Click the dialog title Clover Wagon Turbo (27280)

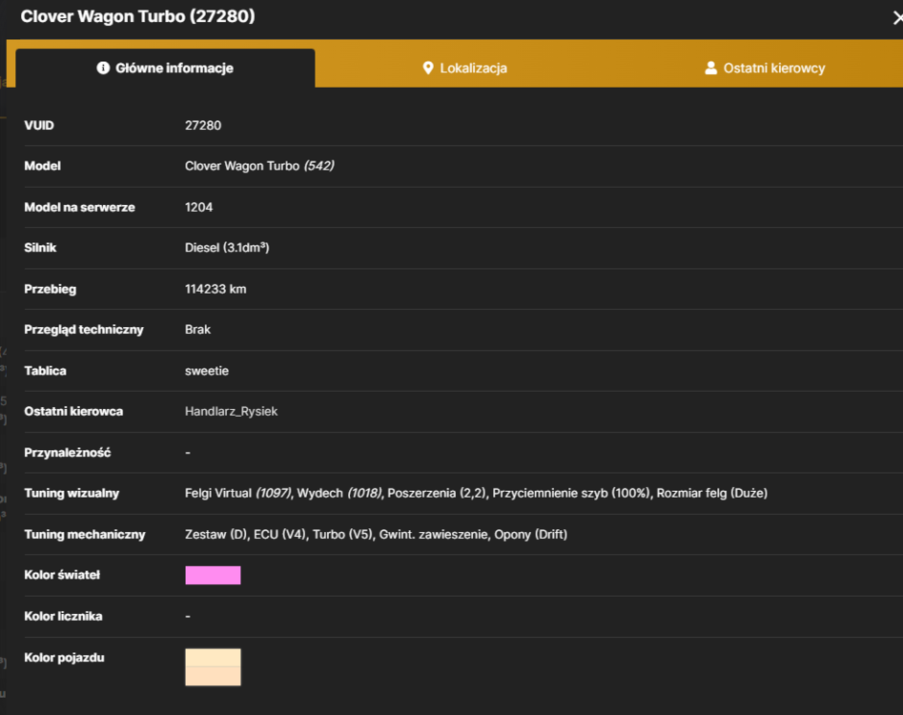pos(137,16)
